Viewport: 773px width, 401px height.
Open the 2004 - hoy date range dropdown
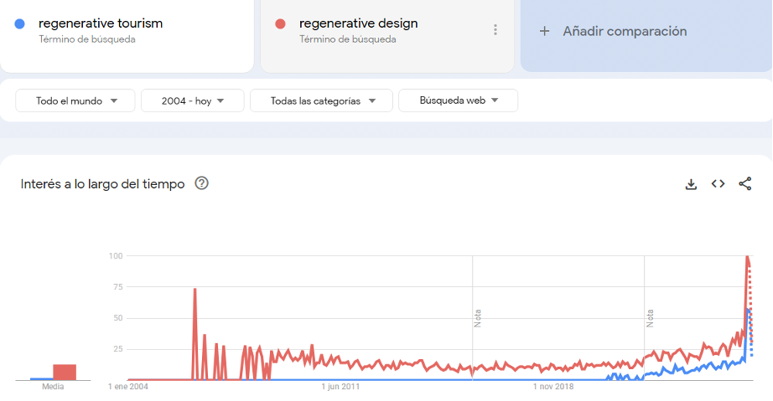192,100
